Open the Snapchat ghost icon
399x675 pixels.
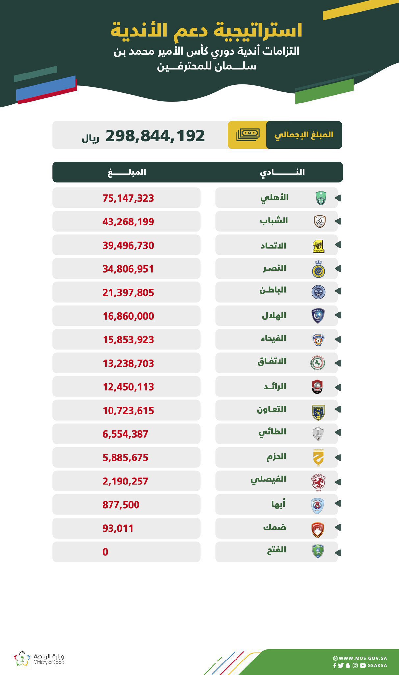click(x=348, y=665)
